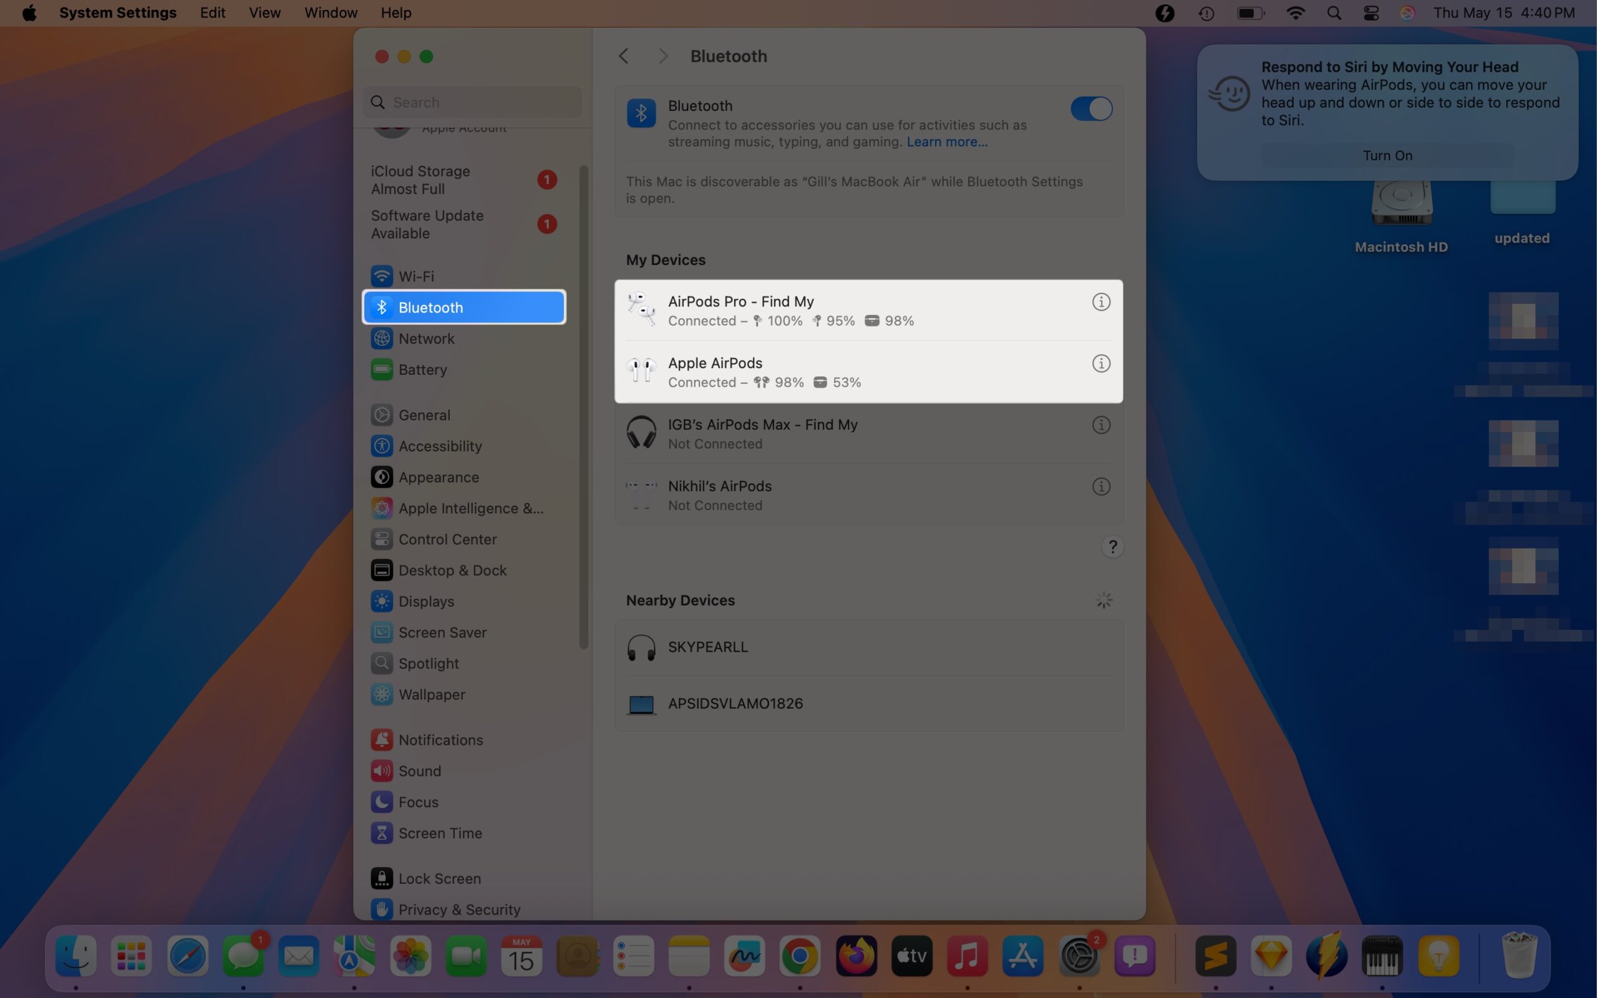
Task: Open Network settings from the sidebar
Action: pyautogui.click(x=427, y=338)
